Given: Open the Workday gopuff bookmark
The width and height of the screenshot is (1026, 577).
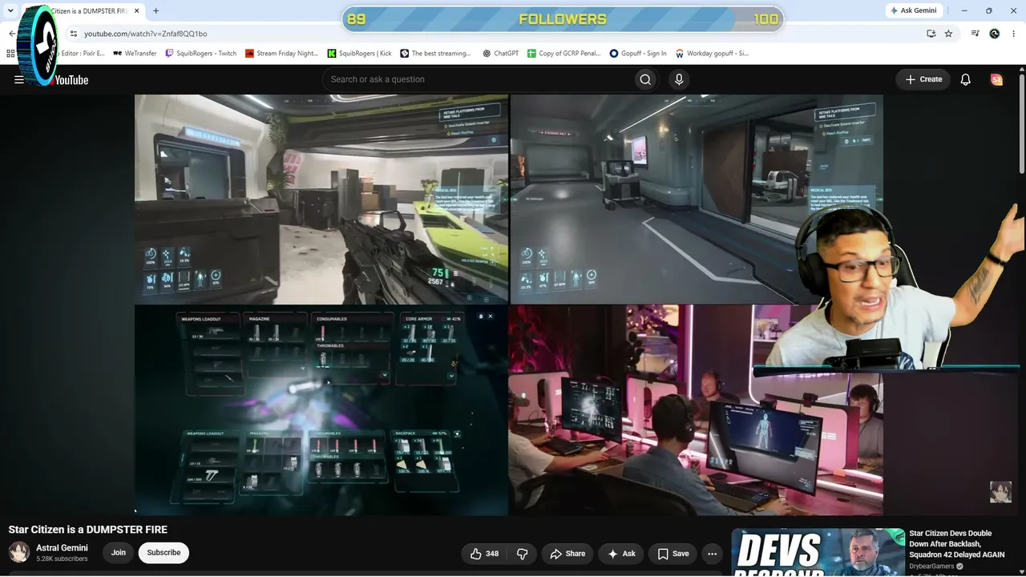Looking at the screenshot, I should 712,54.
